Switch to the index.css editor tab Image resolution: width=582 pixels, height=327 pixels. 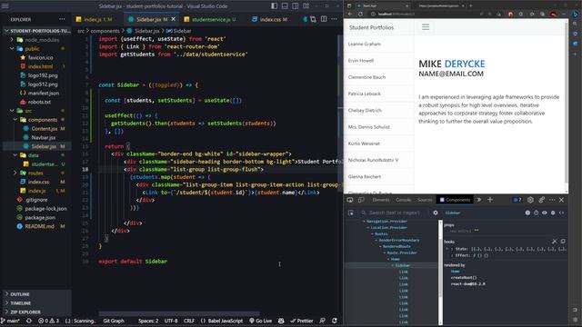270,19
